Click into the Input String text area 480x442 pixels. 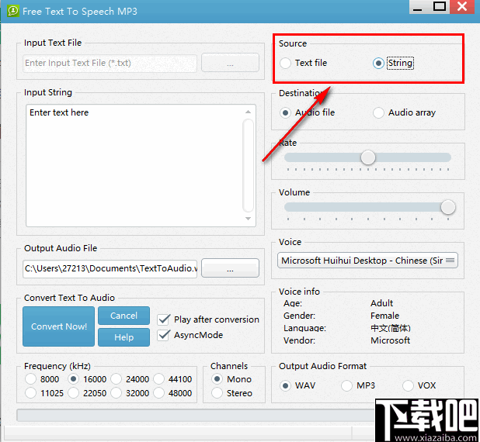(x=134, y=166)
